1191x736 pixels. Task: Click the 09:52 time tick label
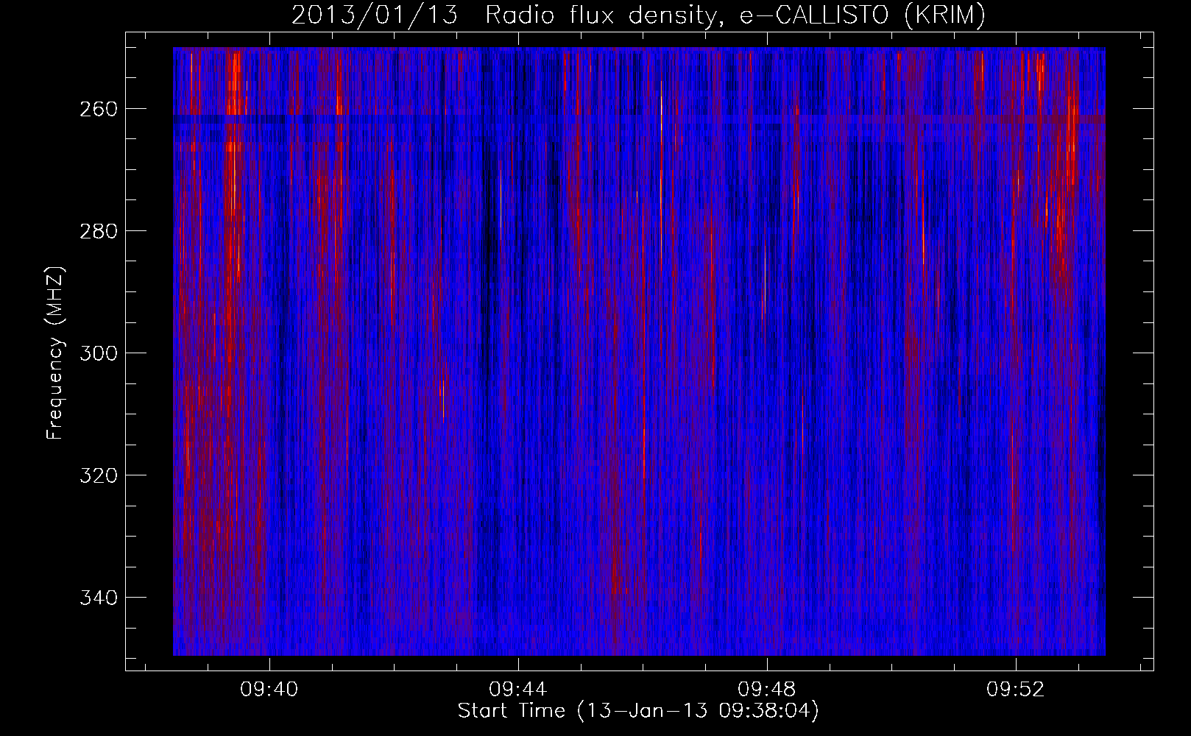point(1016,690)
